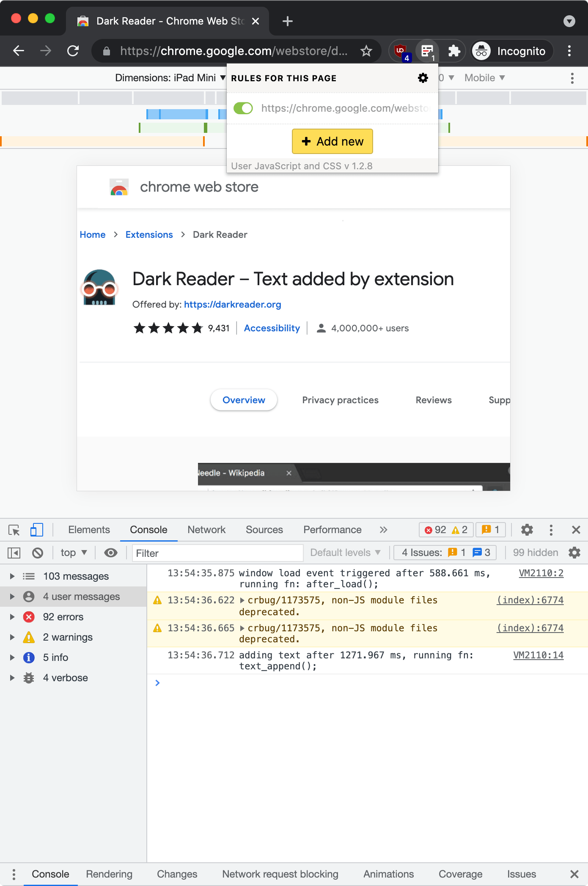
Task: Create a live expression with the eye icon
Action: [x=111, y=553]
